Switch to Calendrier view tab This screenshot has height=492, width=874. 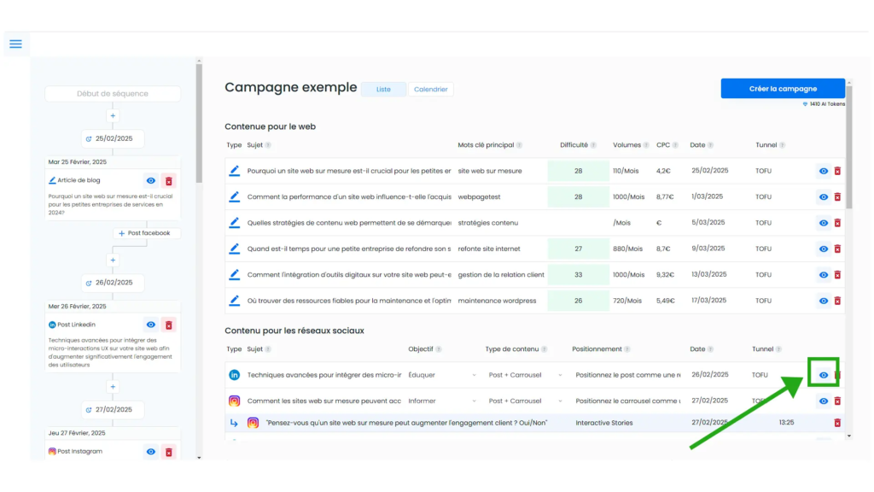tap(430, 89)
